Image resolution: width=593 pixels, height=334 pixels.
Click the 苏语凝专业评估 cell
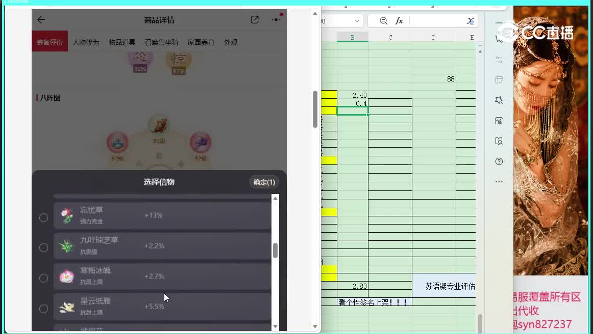click(x=444, y=286)
